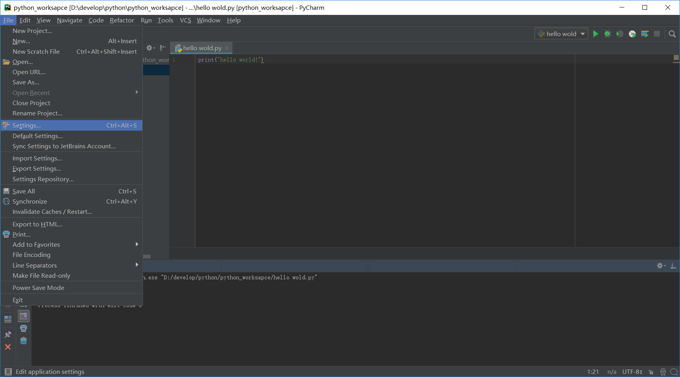Open the Refactor menu

(122, 20)
